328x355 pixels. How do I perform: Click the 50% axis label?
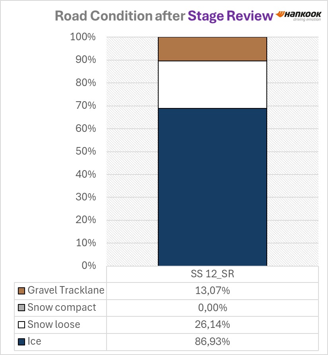(x=85, y=151)
